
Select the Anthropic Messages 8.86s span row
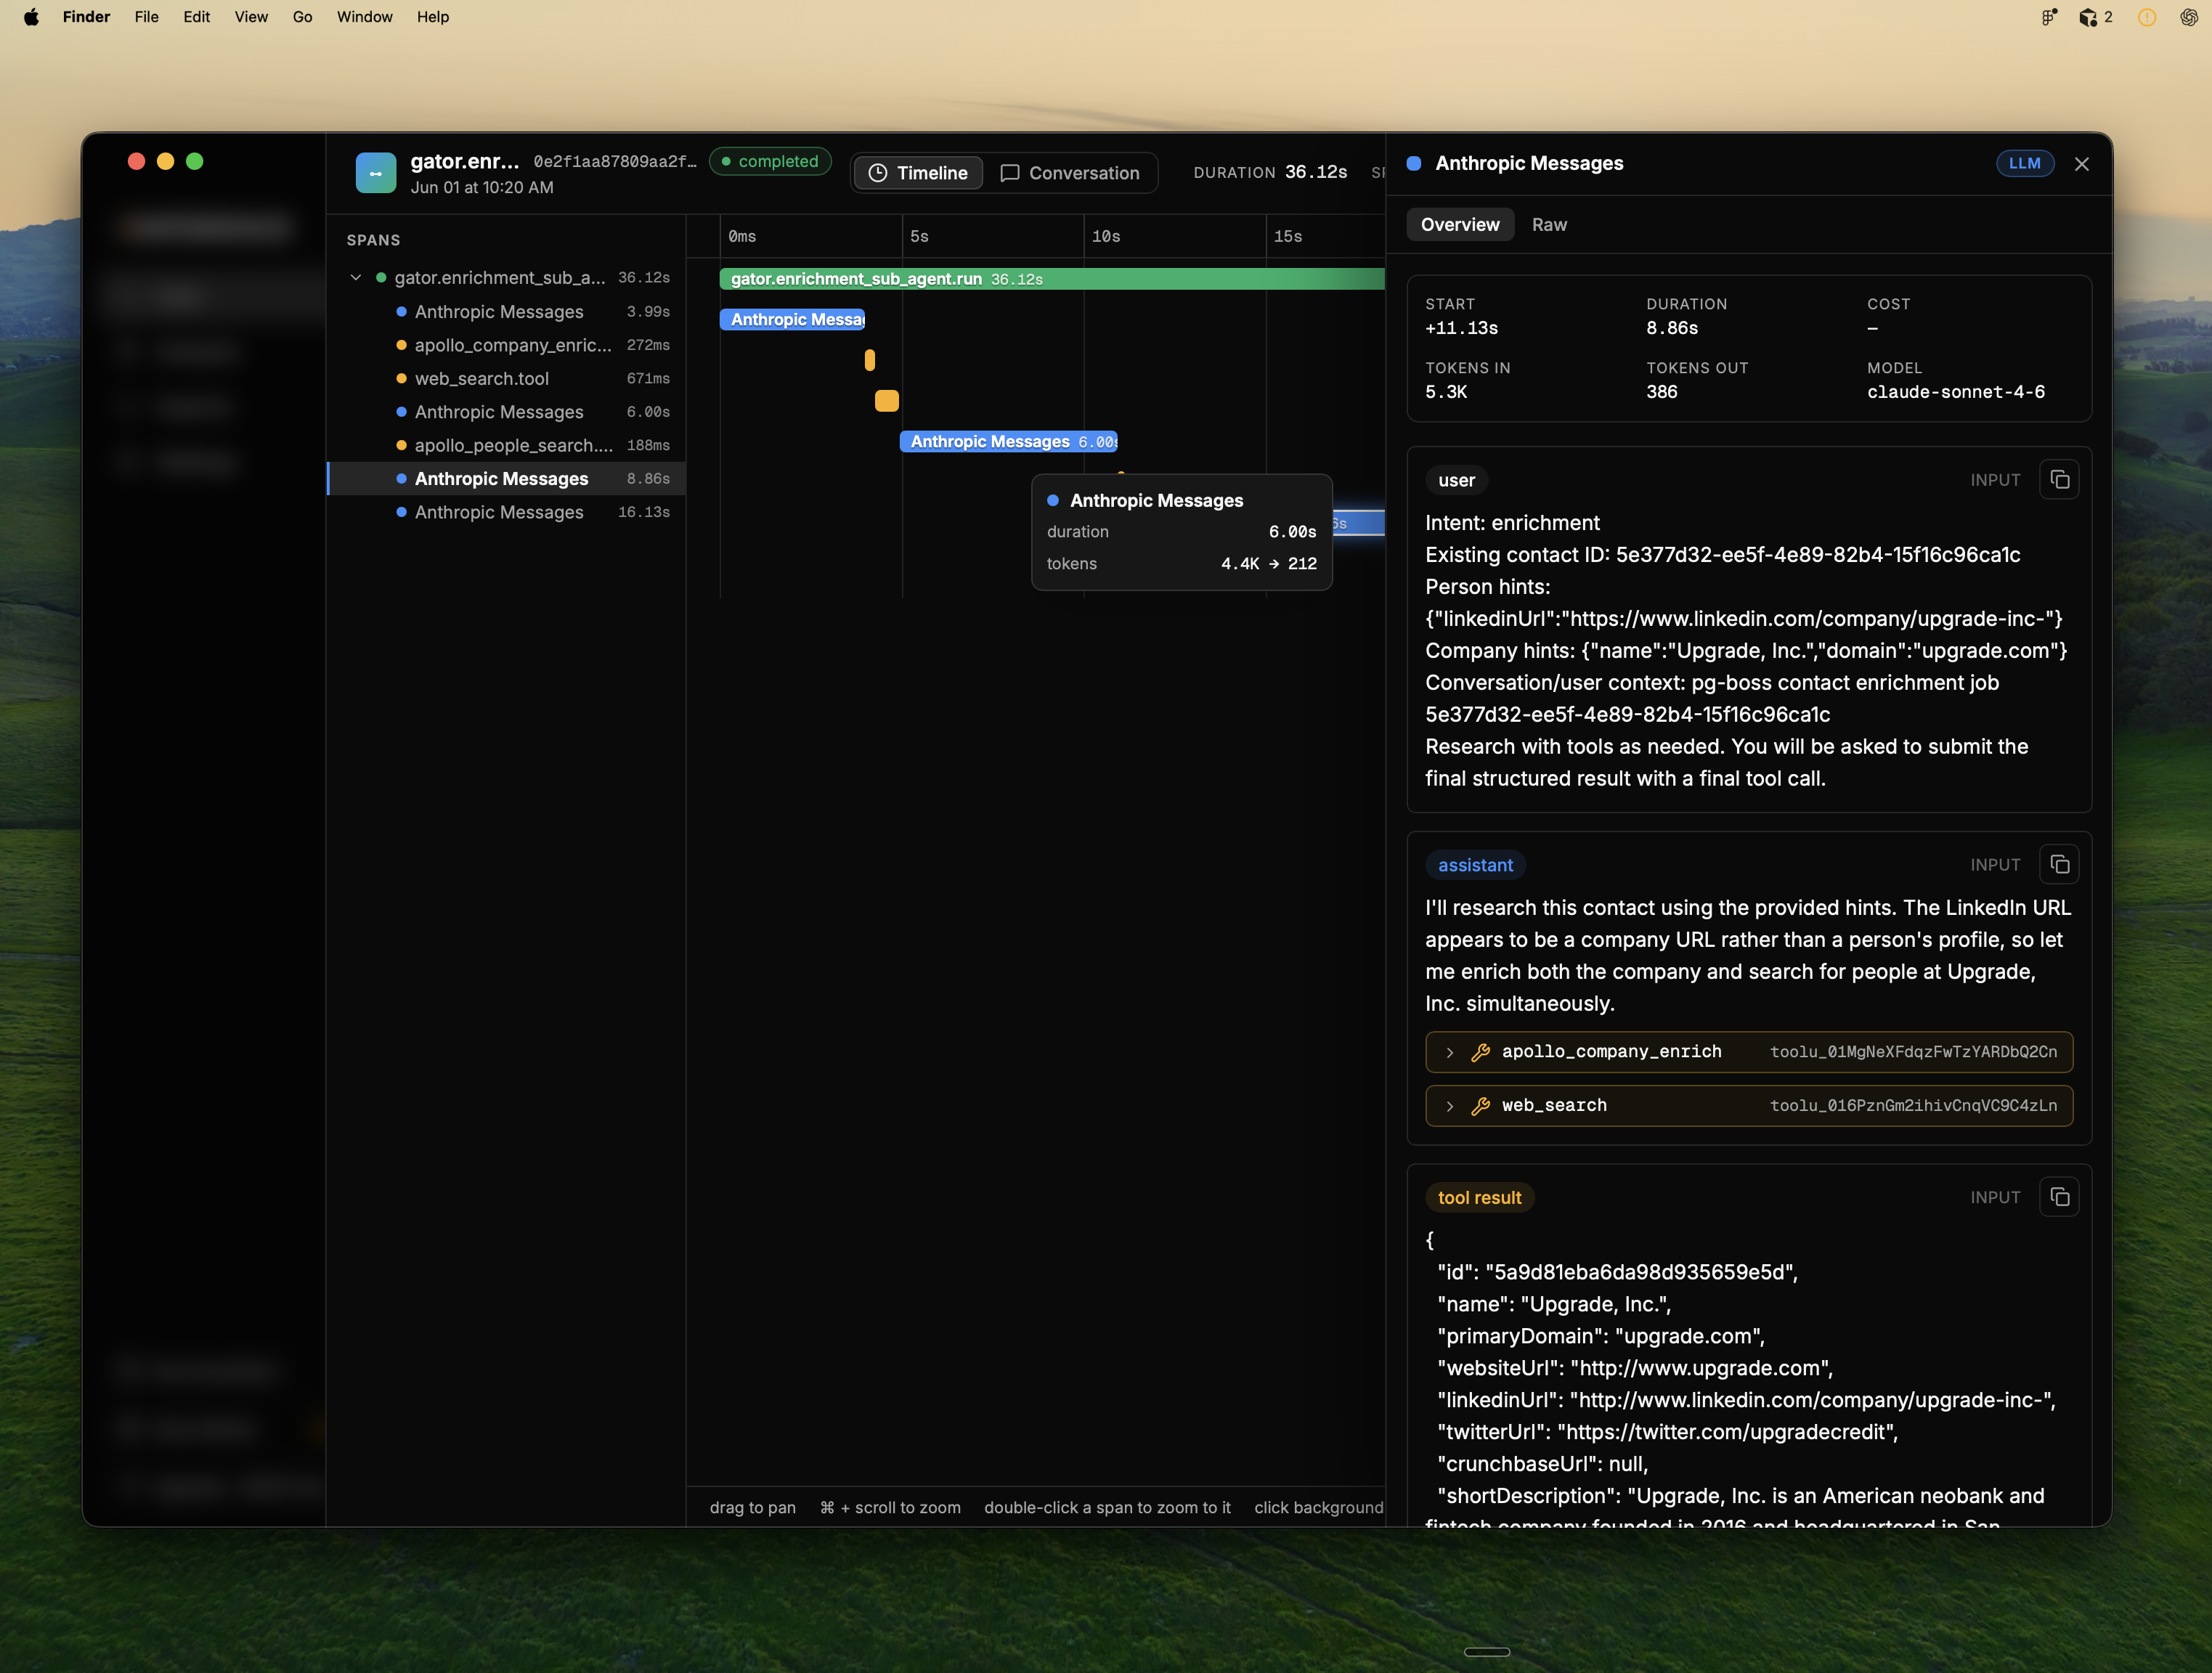[507, 479]
